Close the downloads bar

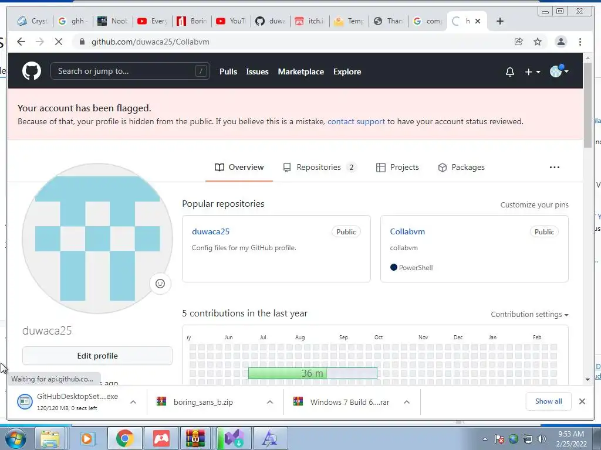(x=582, y=401)
